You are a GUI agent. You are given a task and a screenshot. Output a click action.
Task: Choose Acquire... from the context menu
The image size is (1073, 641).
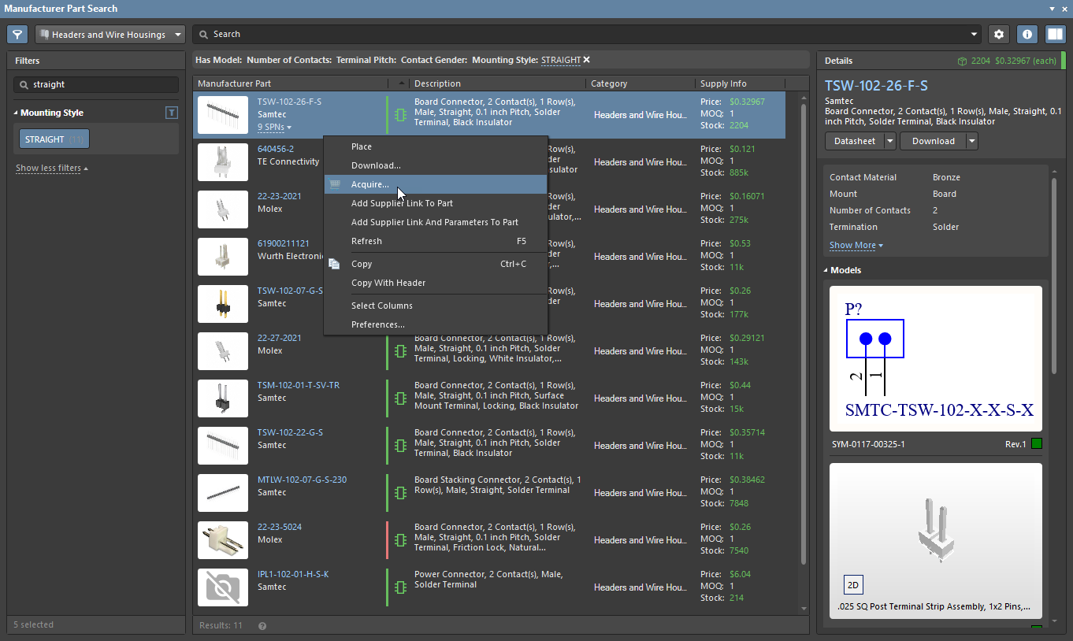pos(369,184)
